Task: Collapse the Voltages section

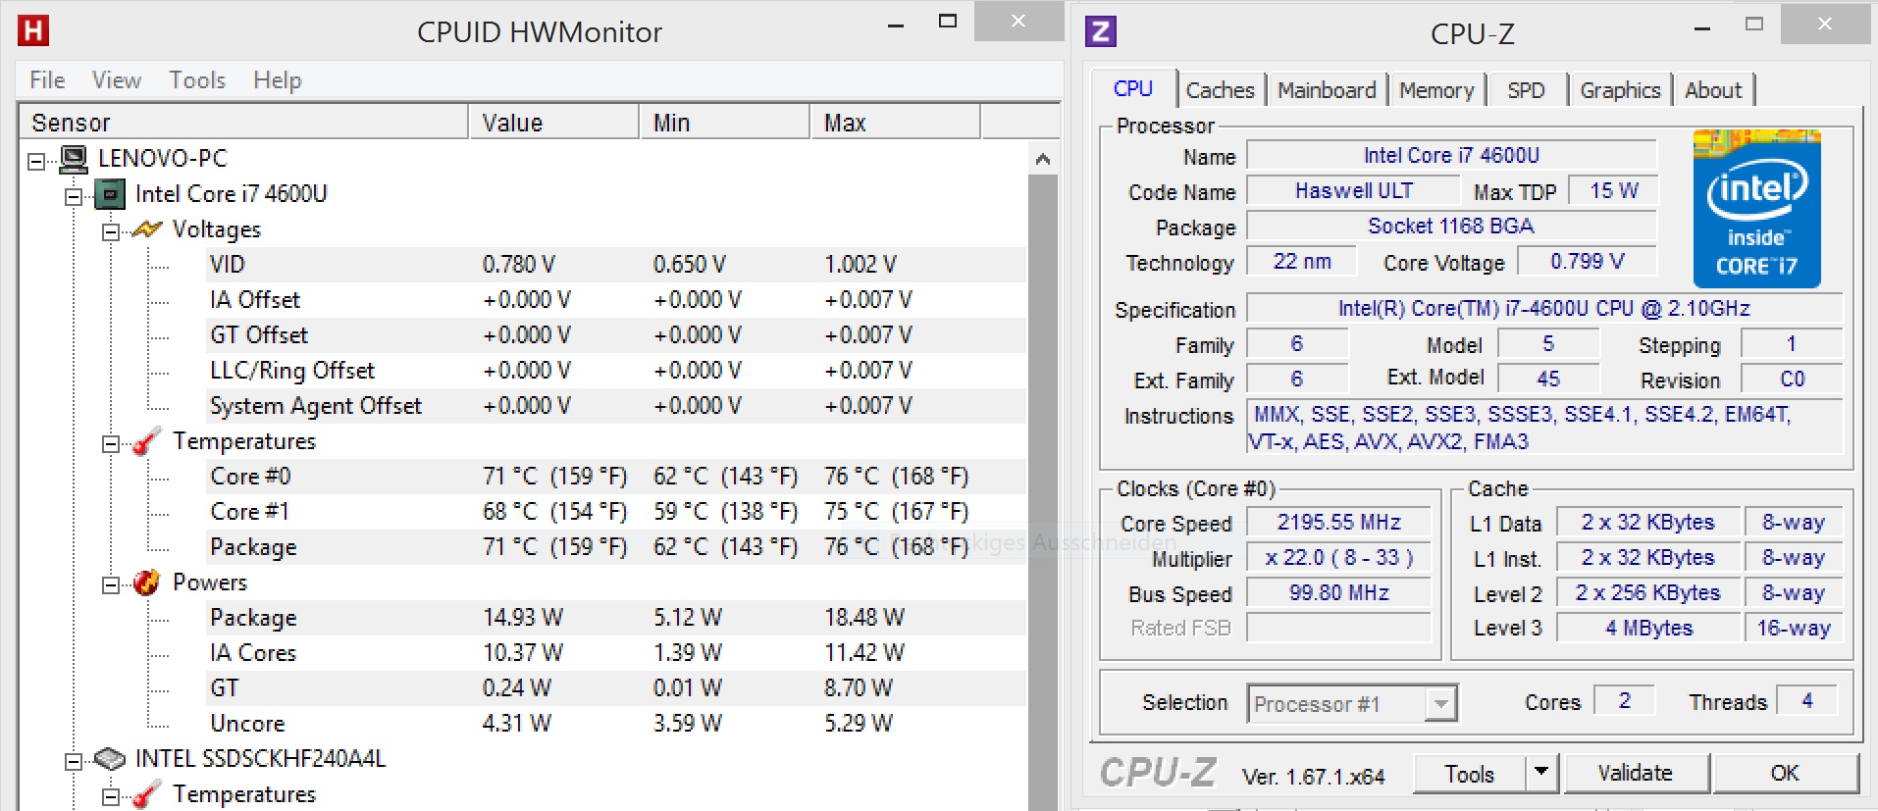Action: click(x=111, y=232)
